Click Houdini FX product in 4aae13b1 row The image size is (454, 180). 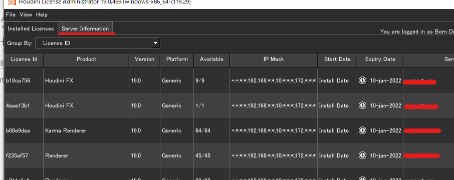[86, 105]
